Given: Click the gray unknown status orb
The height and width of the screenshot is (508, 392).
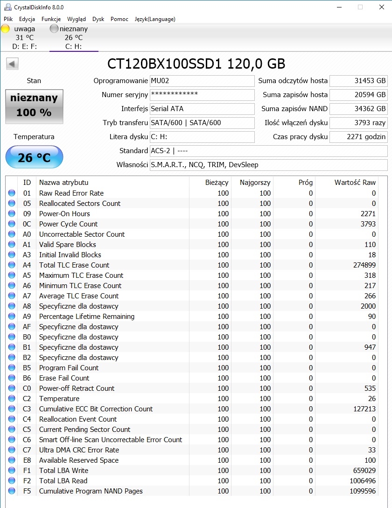Looking at the screenshot, I should click(x=54, y=28).
